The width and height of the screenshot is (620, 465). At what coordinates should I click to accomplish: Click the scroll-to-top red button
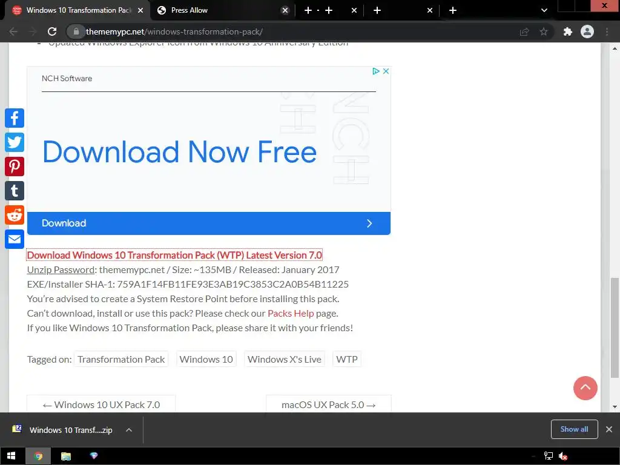coord(585,388)
